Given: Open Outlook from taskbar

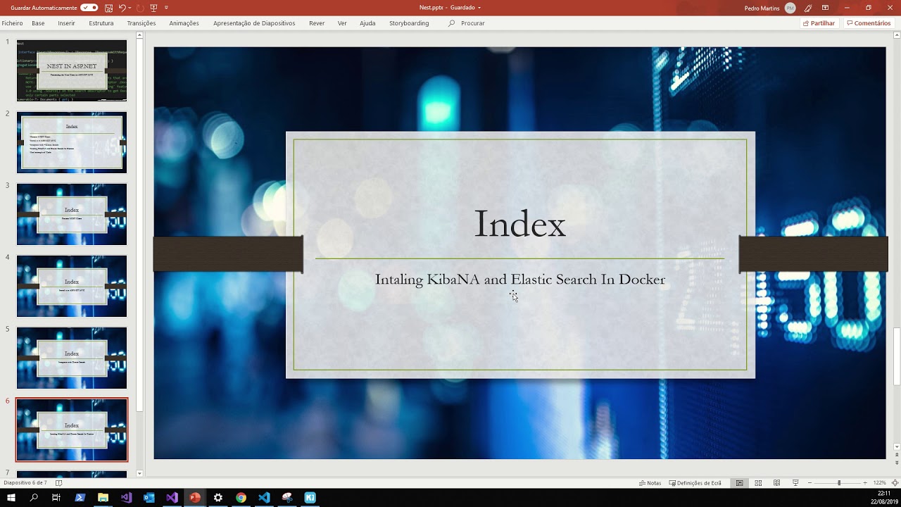Looking at the screenshot, I should pyautogui.click(x=149, y=498).
